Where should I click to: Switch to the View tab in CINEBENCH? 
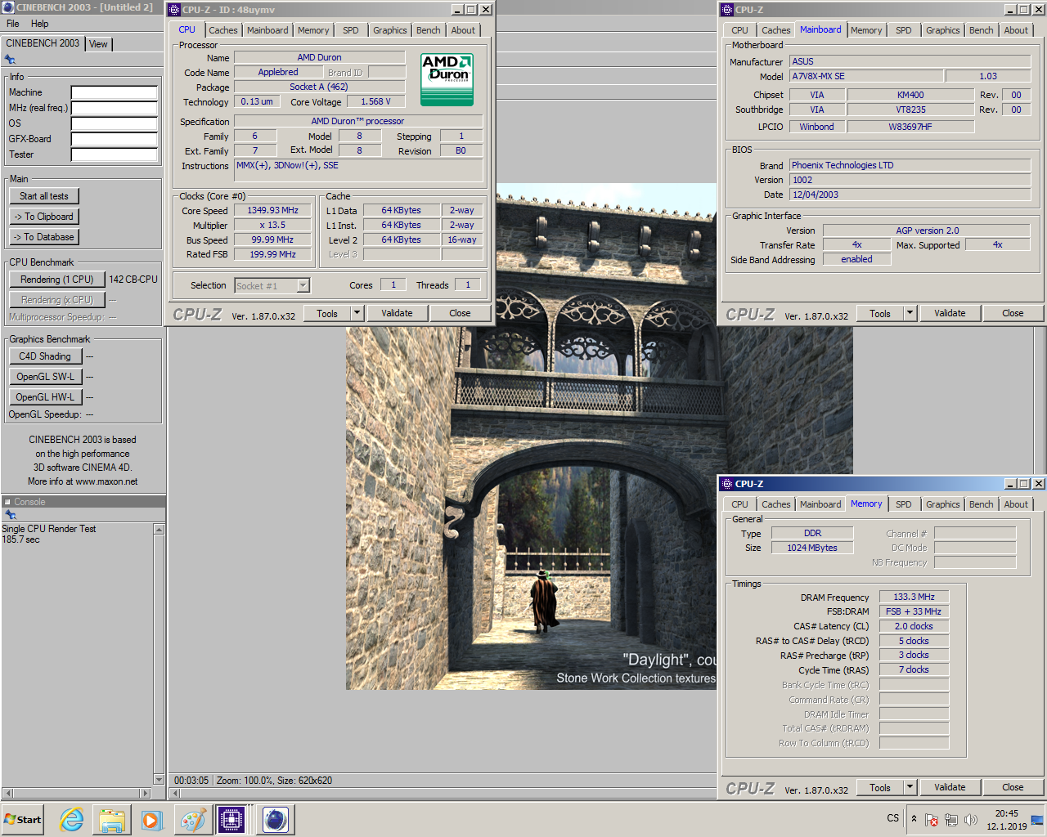click(x=98, y=44)
